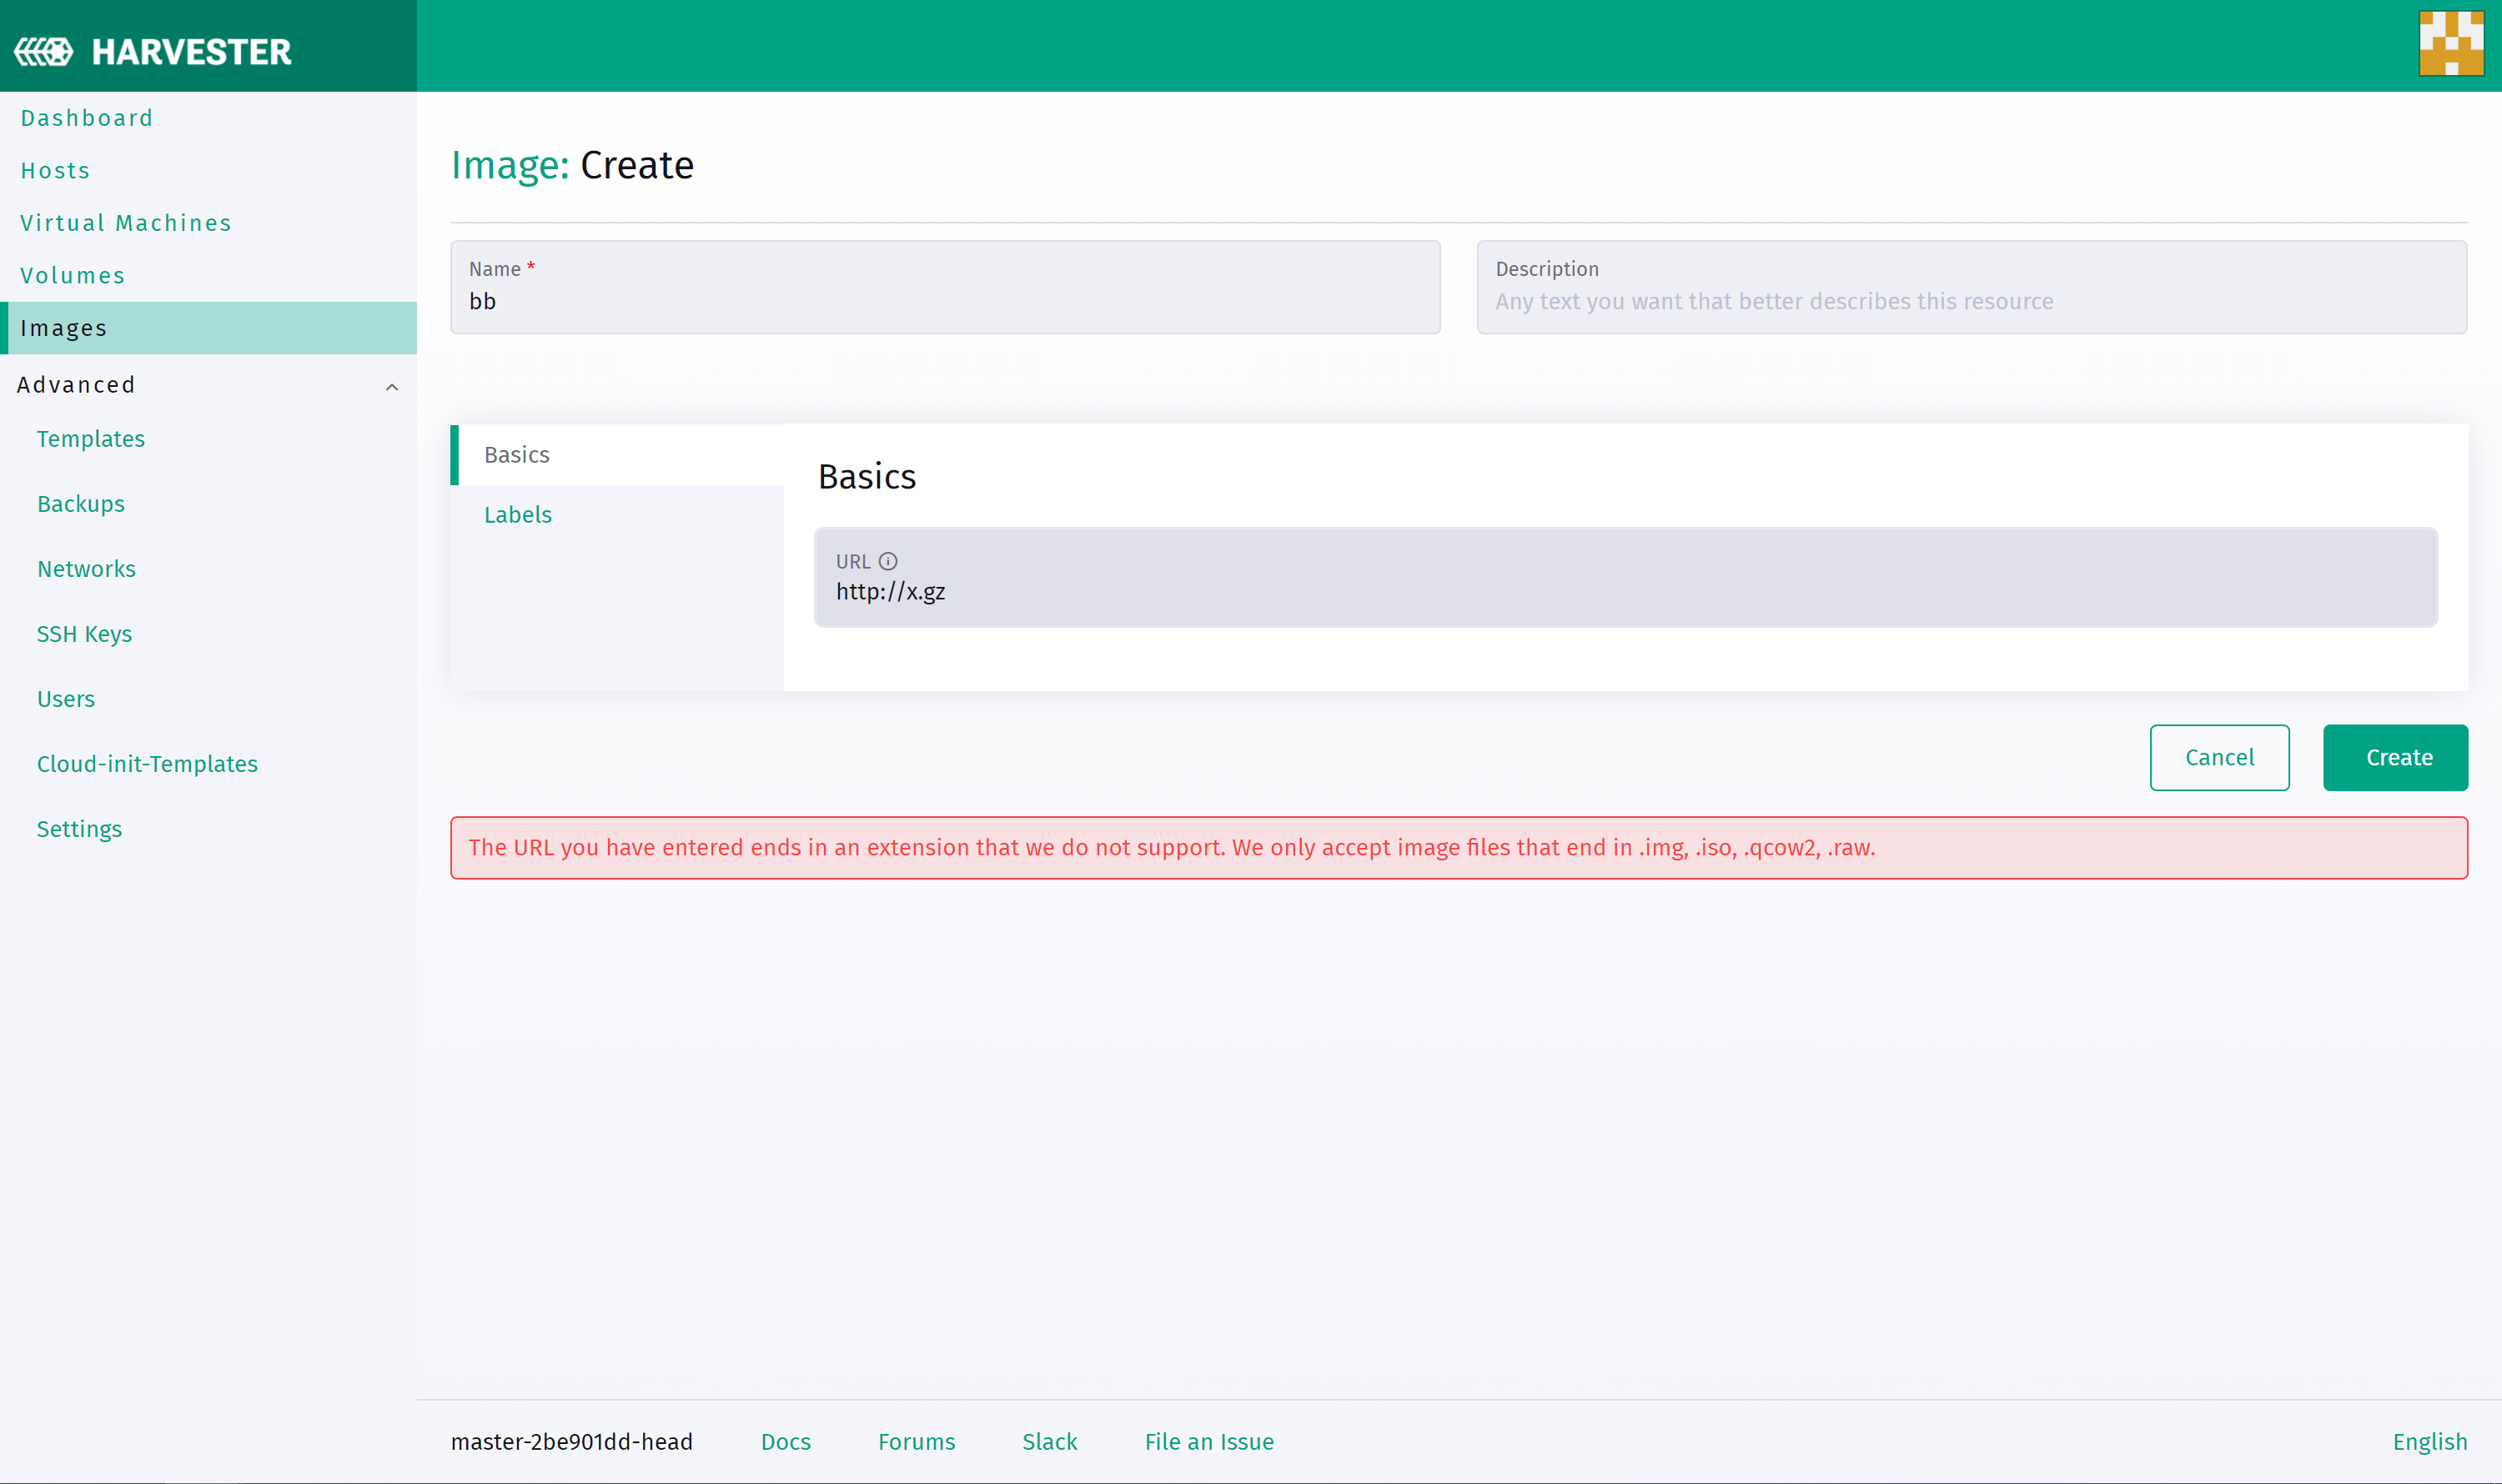Viewport: 2502px width, 1484px height.
Task: Switch to the Labels tab
Action: [518, 514]
